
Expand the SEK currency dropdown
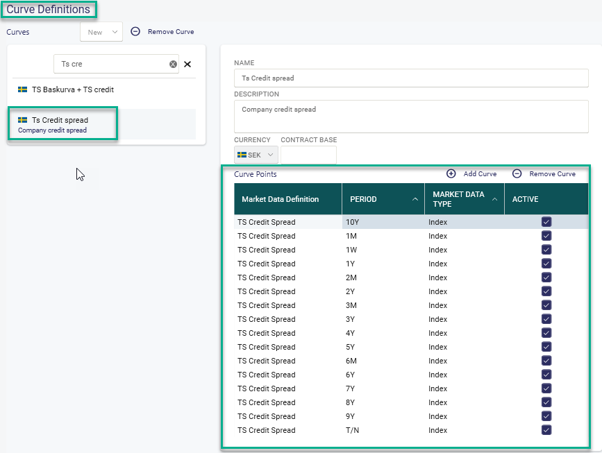tap(256, 155)
